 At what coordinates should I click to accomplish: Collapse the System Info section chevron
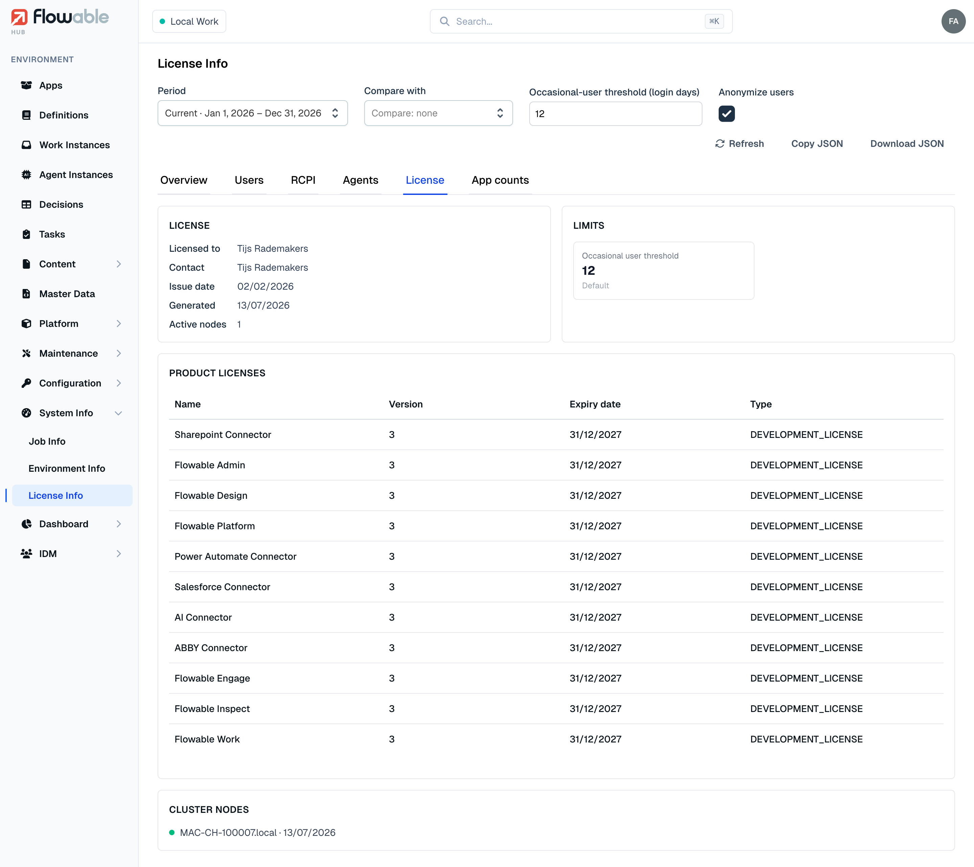point(119,413)
